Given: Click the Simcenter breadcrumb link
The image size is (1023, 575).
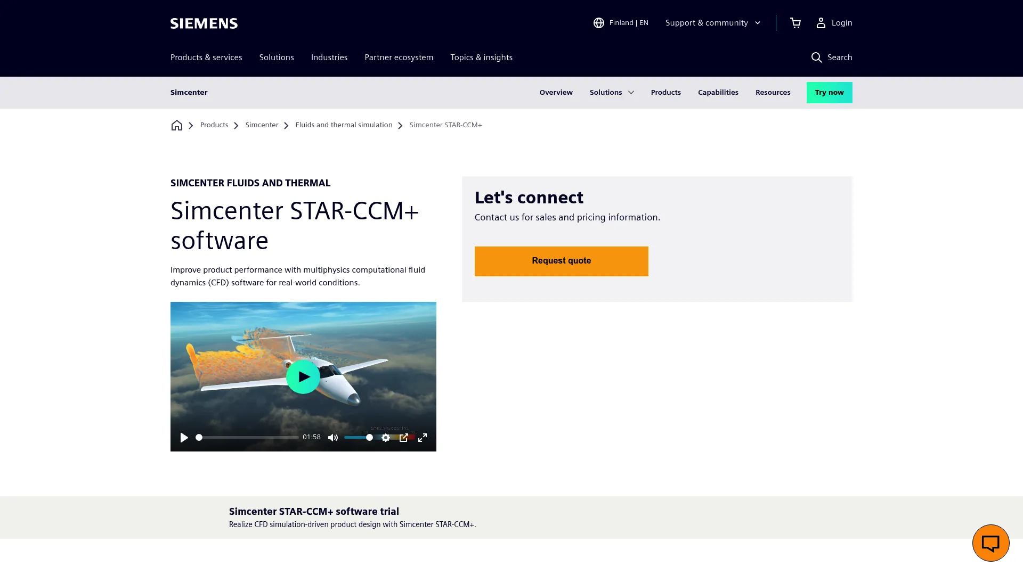Looking at the screenshot, I should [262, 125].
